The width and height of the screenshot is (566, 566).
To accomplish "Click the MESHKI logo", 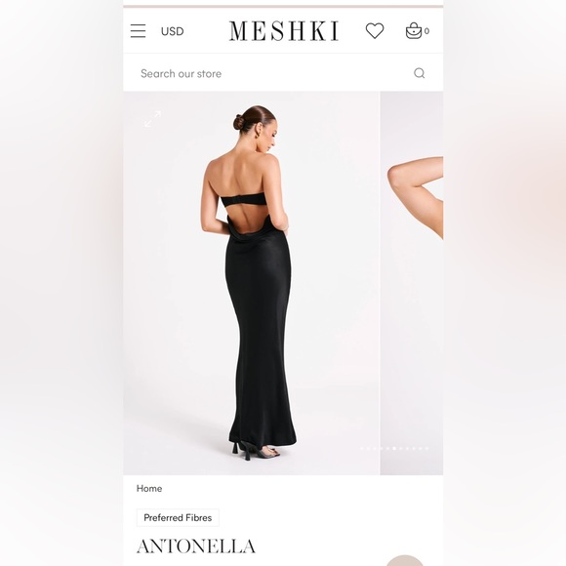I will coord(284,31).
